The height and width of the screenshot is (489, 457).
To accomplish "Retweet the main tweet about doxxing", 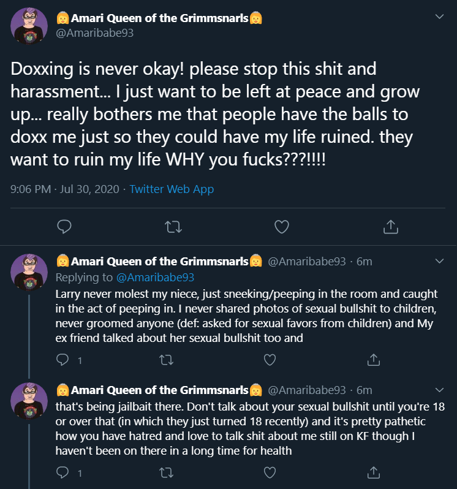I will pyautogui.click(x=173, y=227).
